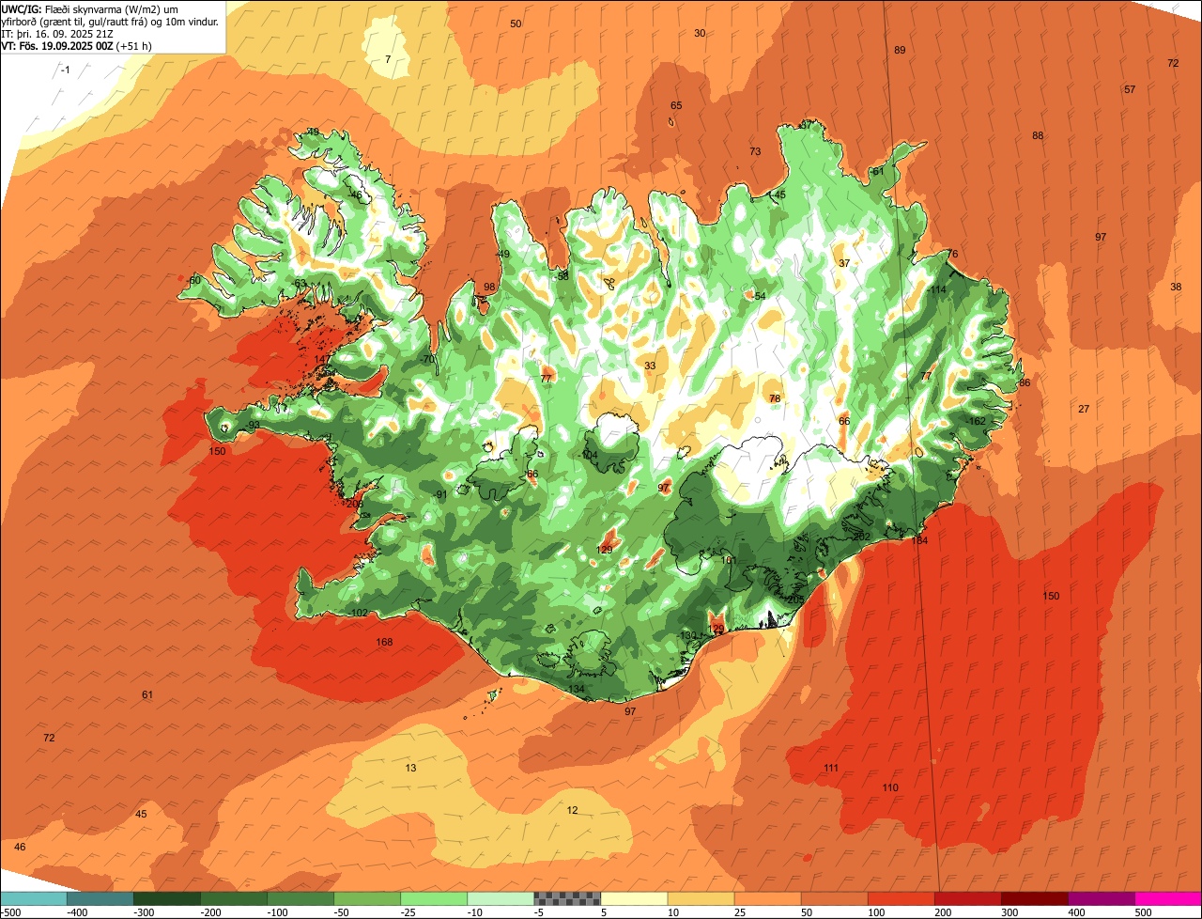Click the '-63' value on the map
Viewport: 1202px width, 919px height.
[300, 284]
